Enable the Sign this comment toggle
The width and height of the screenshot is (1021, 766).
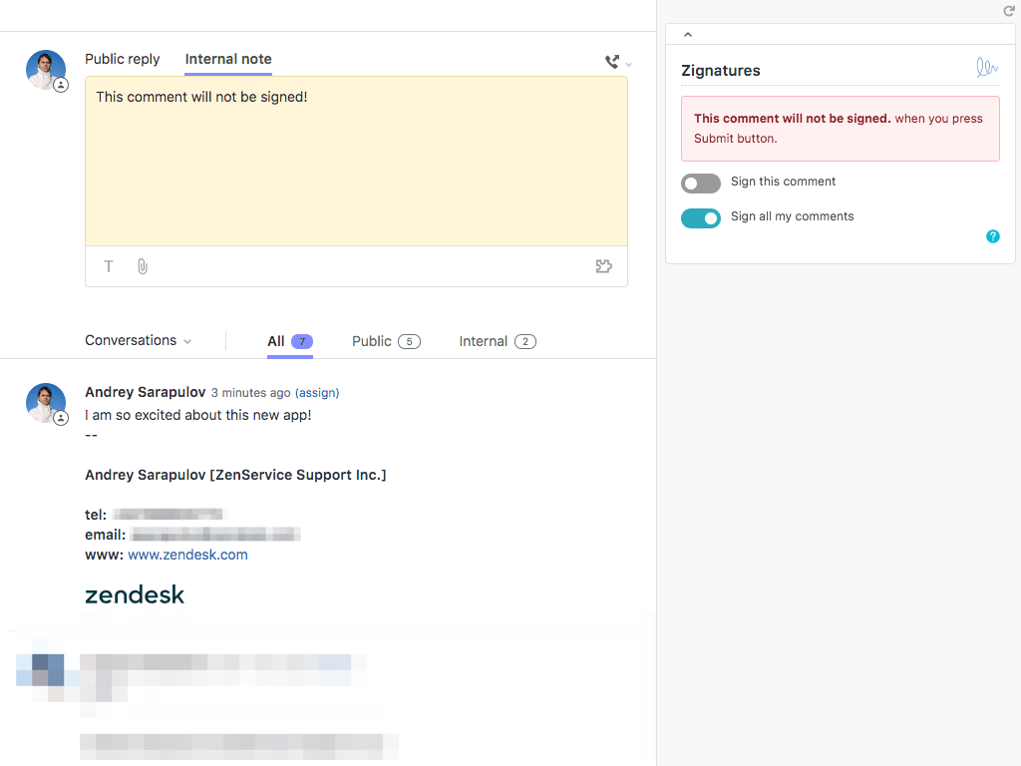coord(701,184)
